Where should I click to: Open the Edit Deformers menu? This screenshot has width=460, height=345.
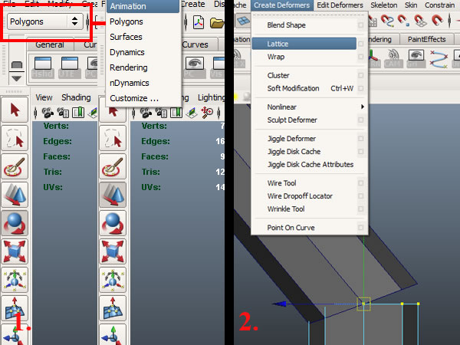(x=340, y=5)
